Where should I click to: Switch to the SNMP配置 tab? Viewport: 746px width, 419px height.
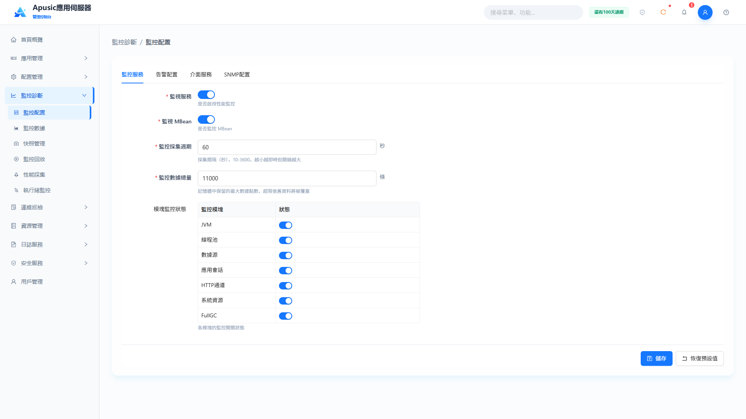tap(237, 74)
